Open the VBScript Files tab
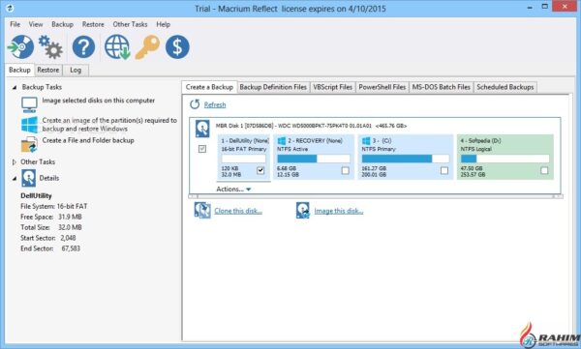 tap(332, 87)
